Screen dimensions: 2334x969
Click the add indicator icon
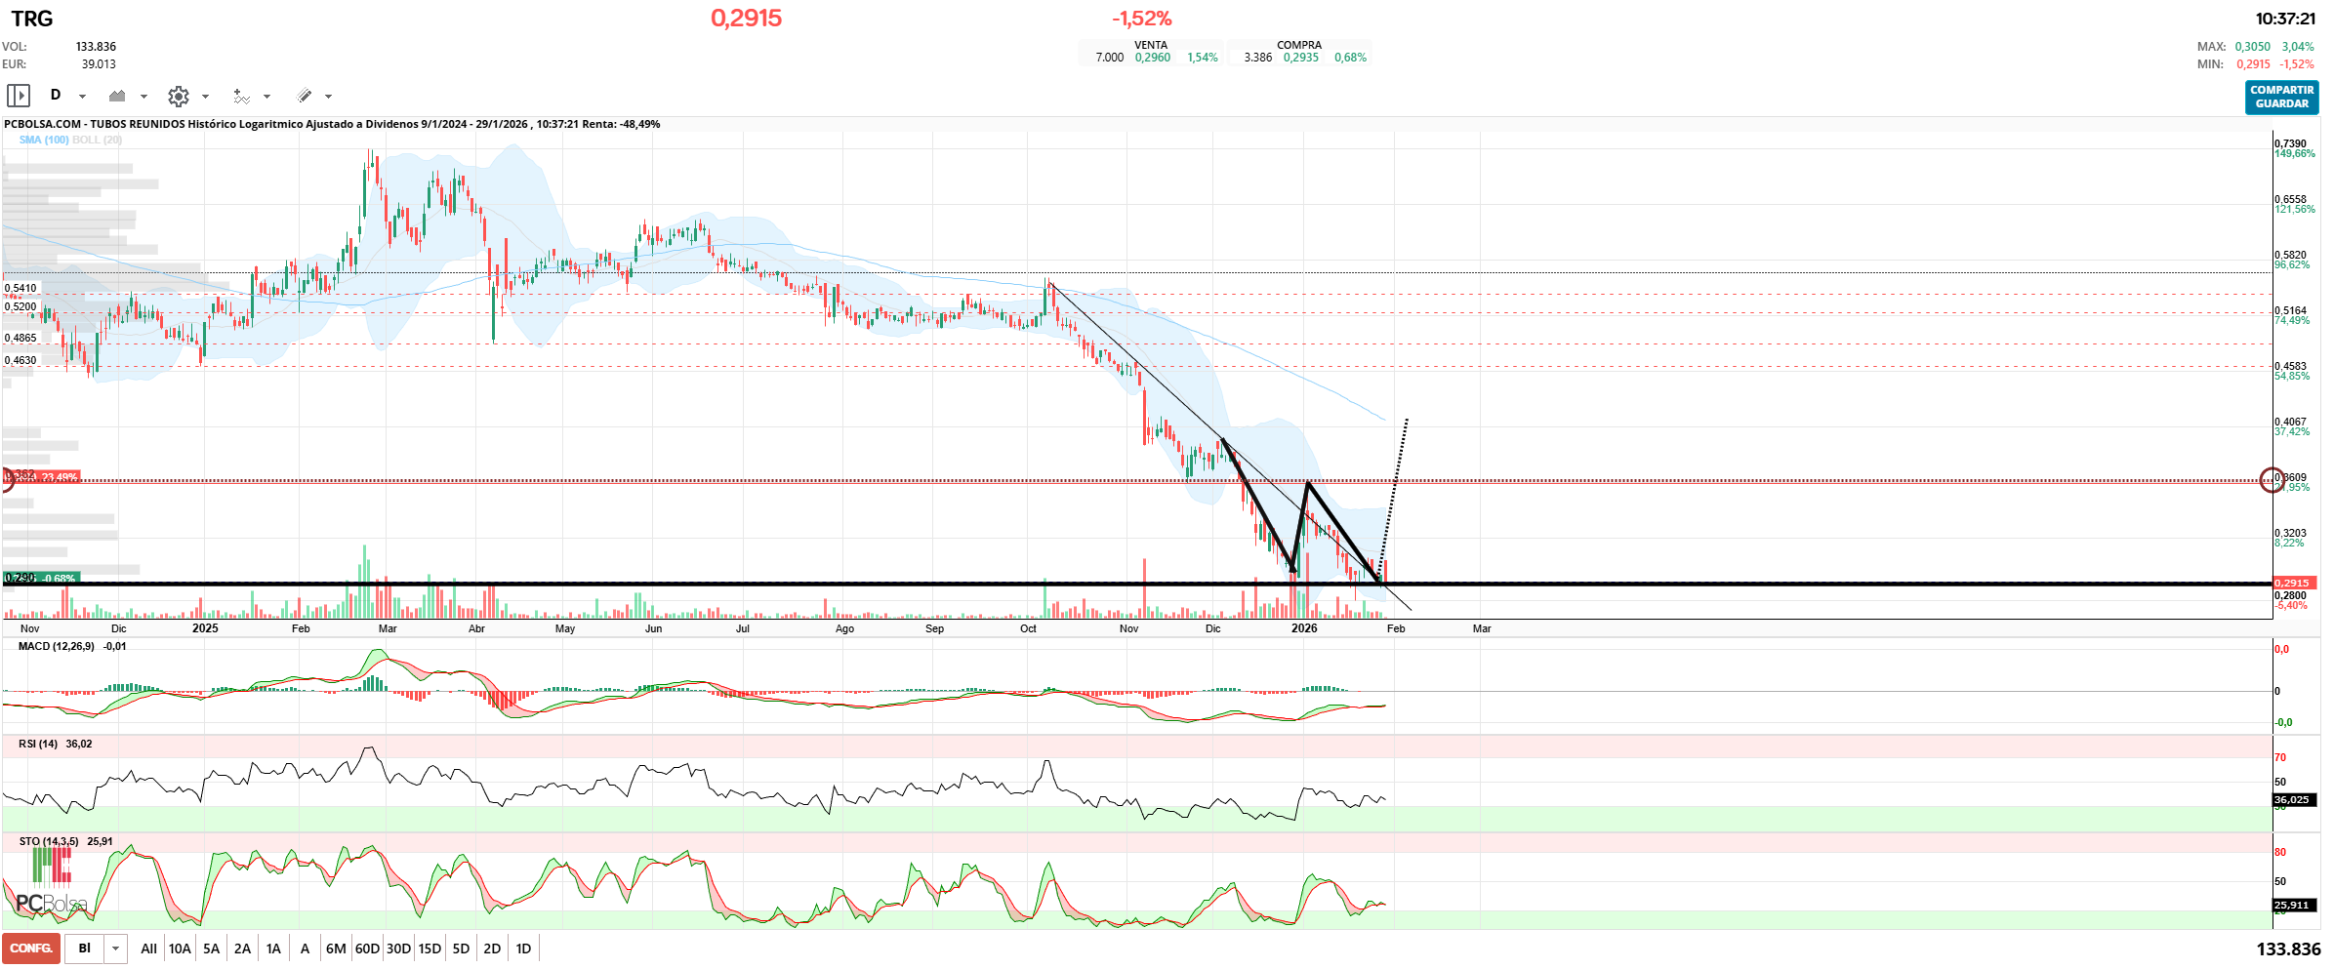tap(240, 96)
